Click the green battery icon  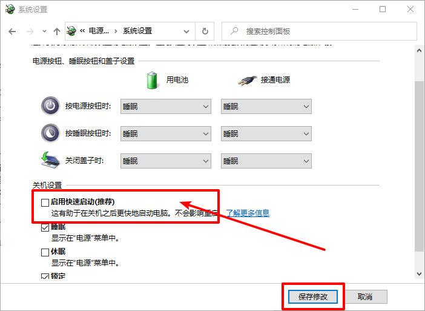click(151, 79)
